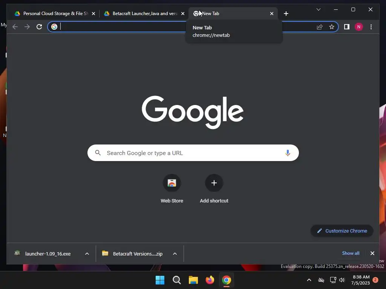The height and width of the screenshot is (289, 386).
Task: Close the Personal Cloud Storage tab
Action: 93,14
